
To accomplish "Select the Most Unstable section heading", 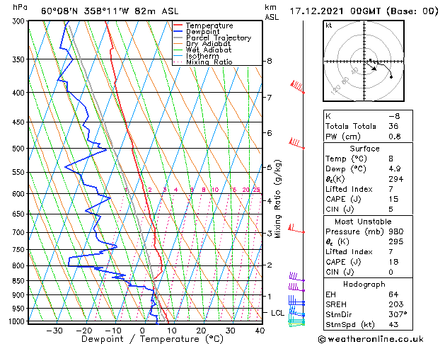I will tap(363, 221).
